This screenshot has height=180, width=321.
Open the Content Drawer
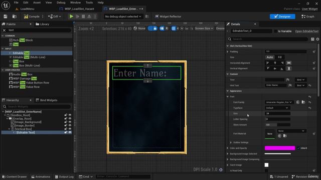(x=15, y=176)
